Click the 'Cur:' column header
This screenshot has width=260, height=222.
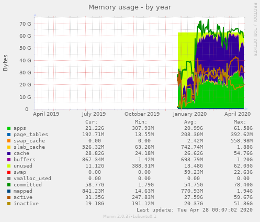pyautogui.click(x=92, y=122)
